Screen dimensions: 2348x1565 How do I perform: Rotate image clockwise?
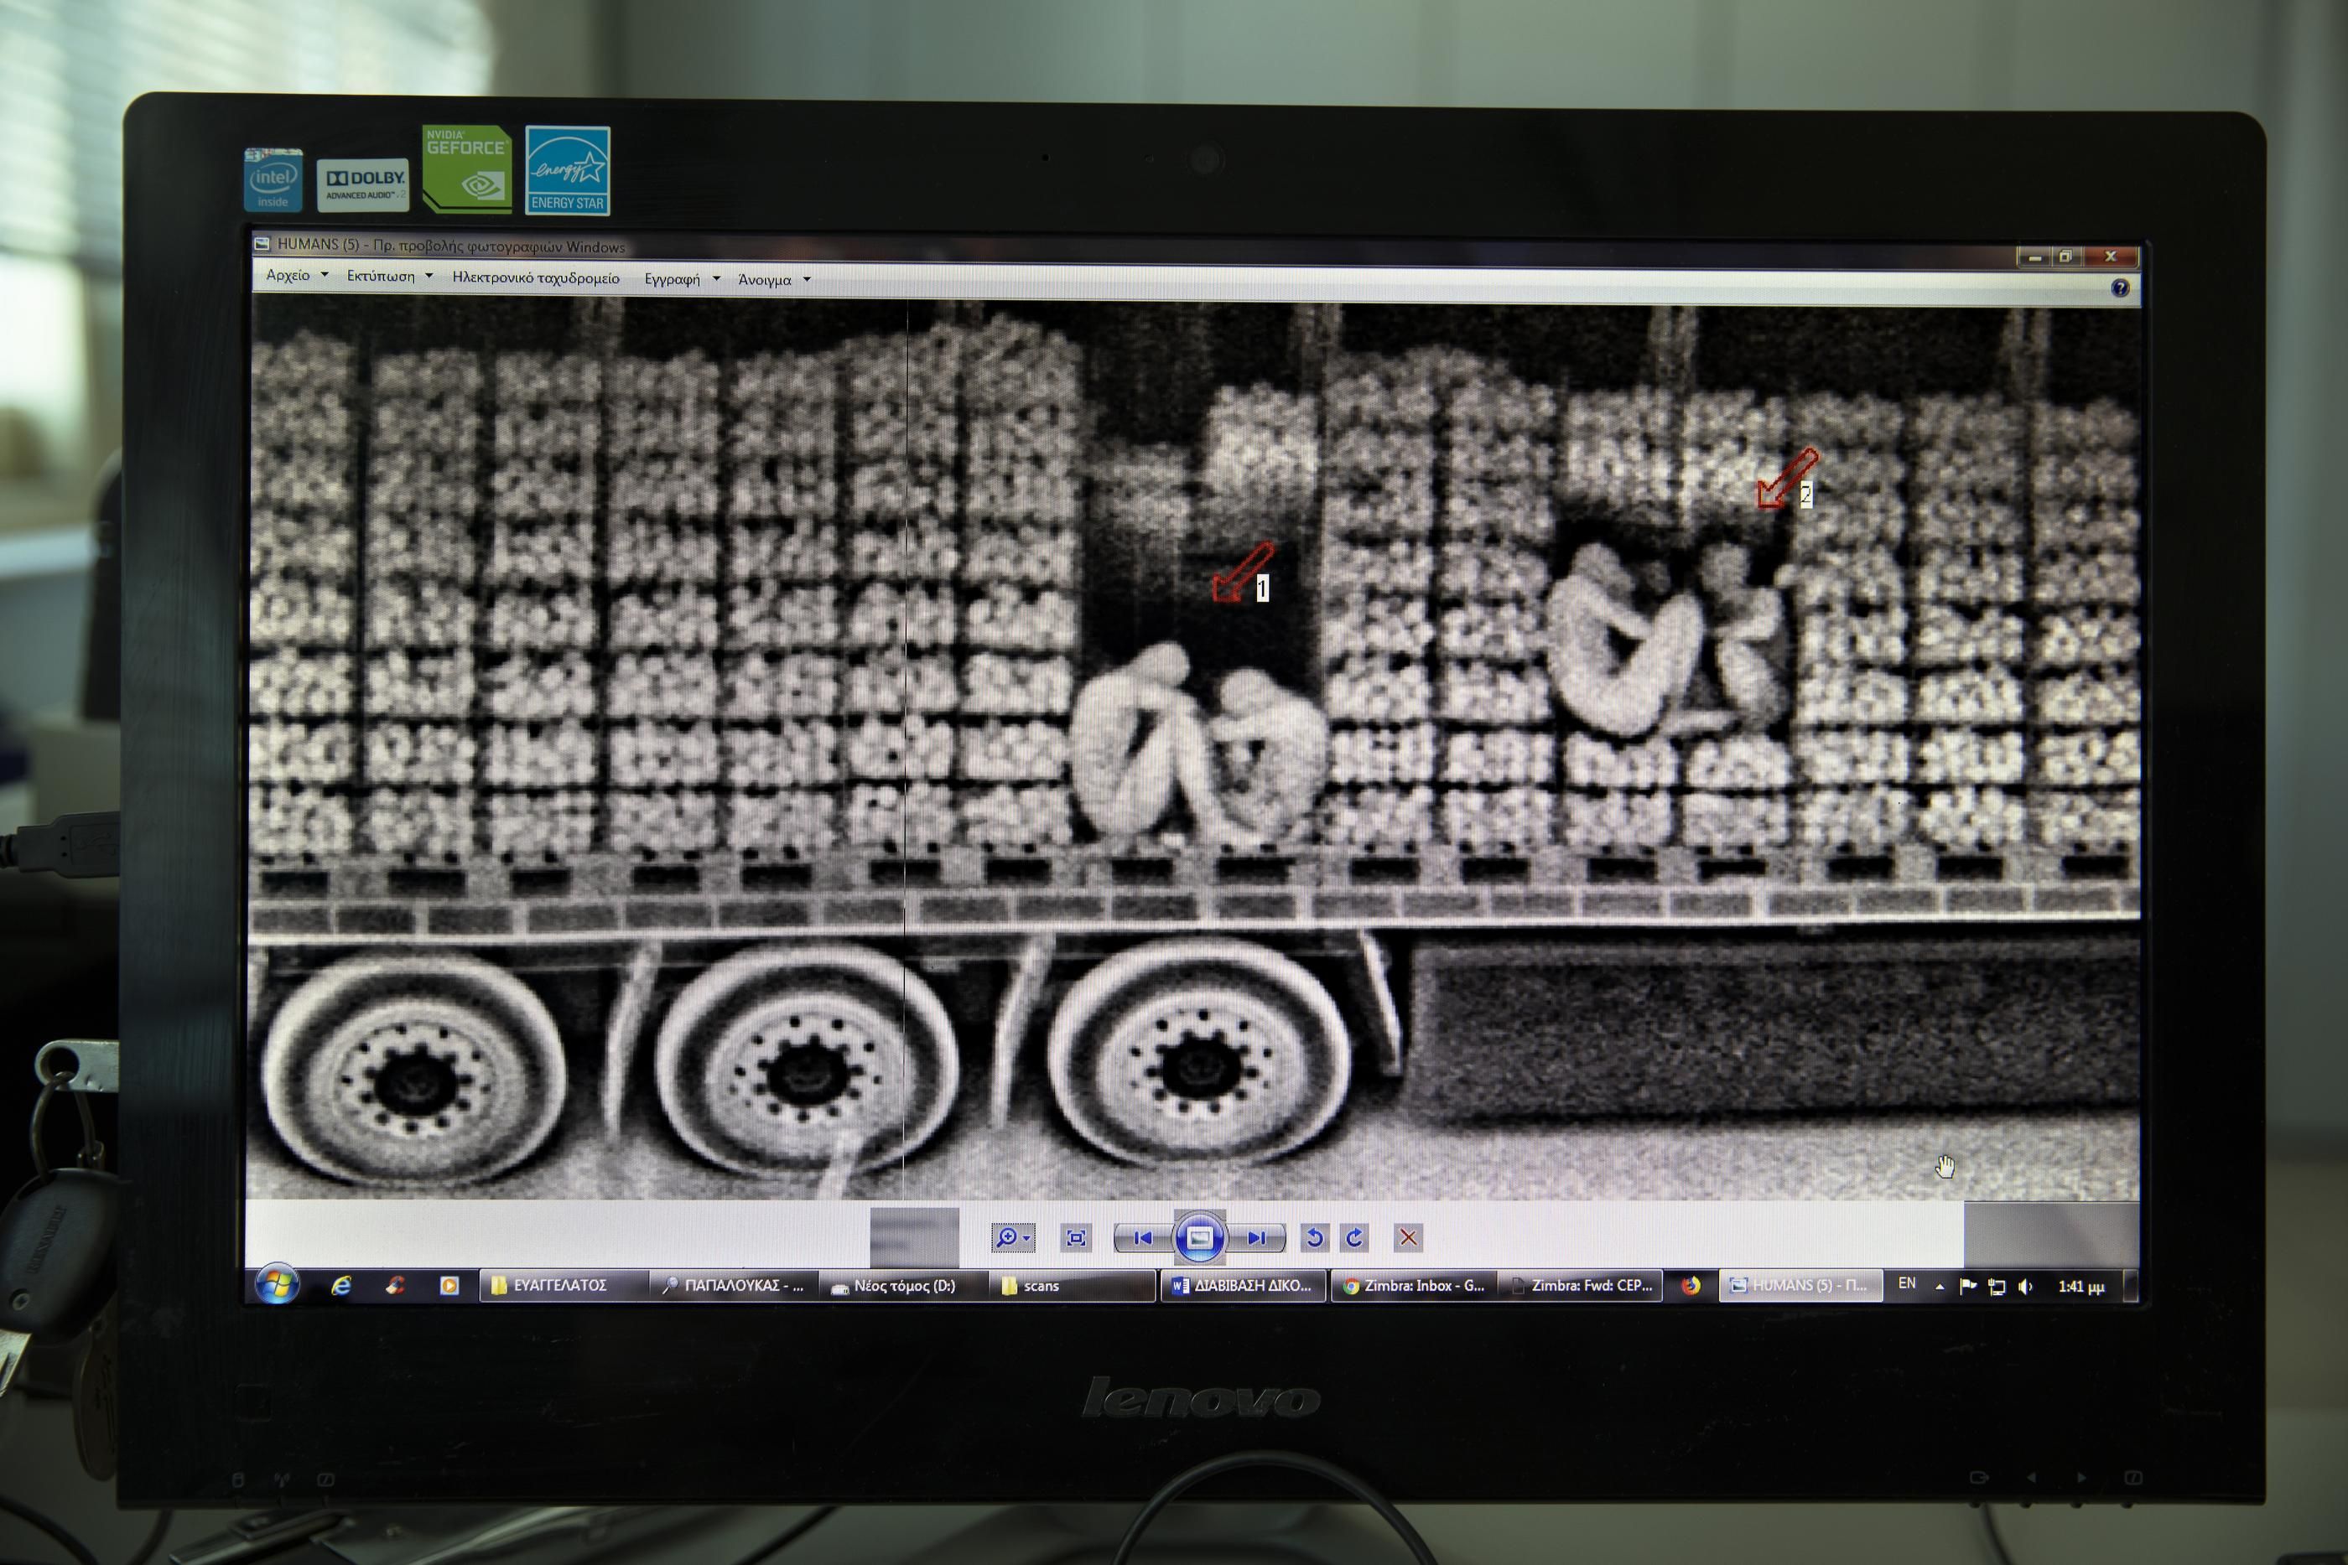tap(1354, 1237)
